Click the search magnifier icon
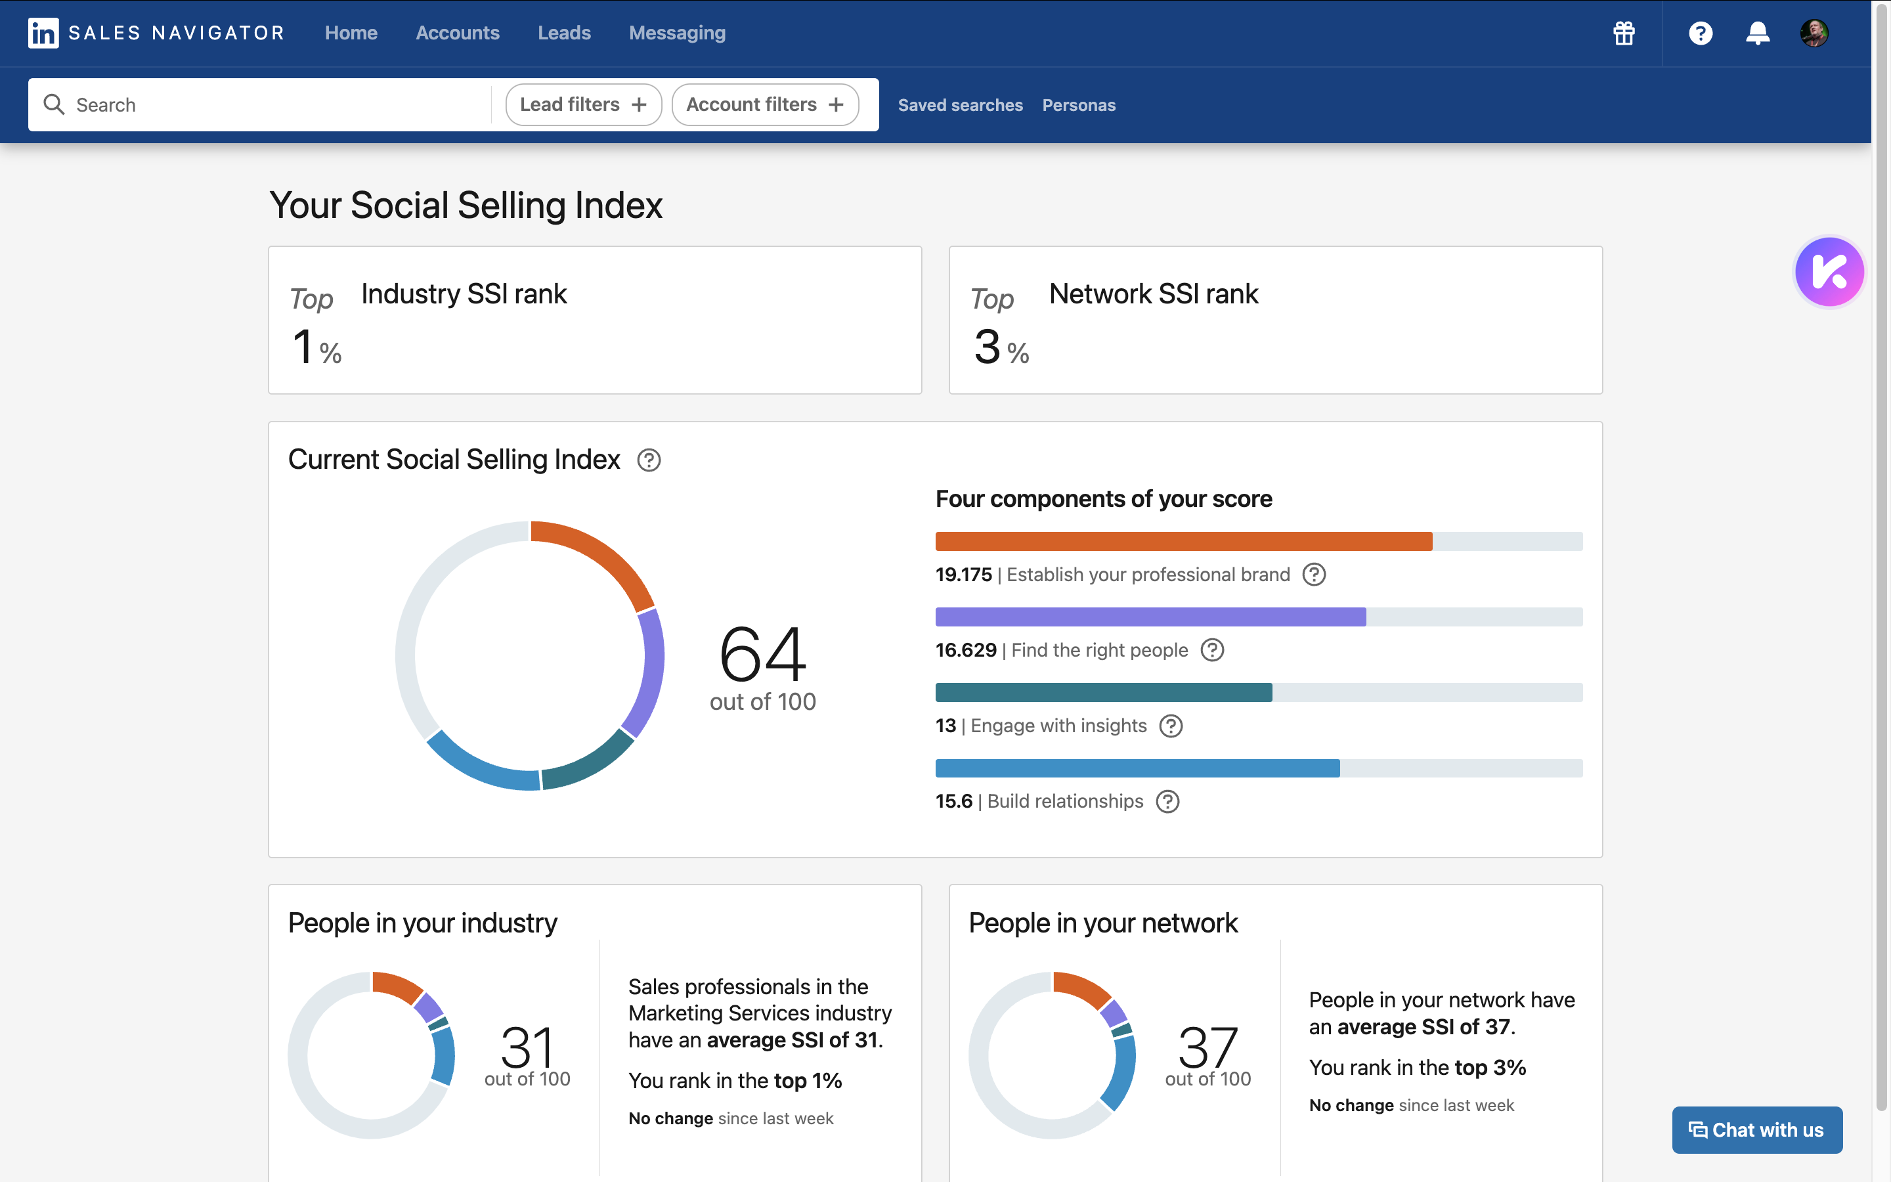 [x=53, y=104]
